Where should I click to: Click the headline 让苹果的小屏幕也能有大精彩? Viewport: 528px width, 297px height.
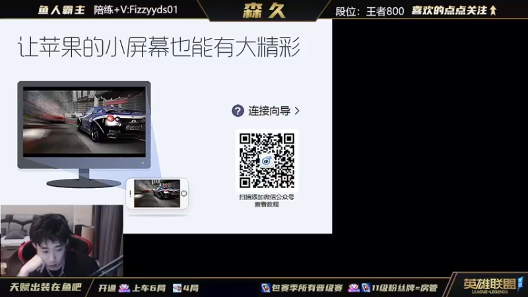(x=158, y=47)
